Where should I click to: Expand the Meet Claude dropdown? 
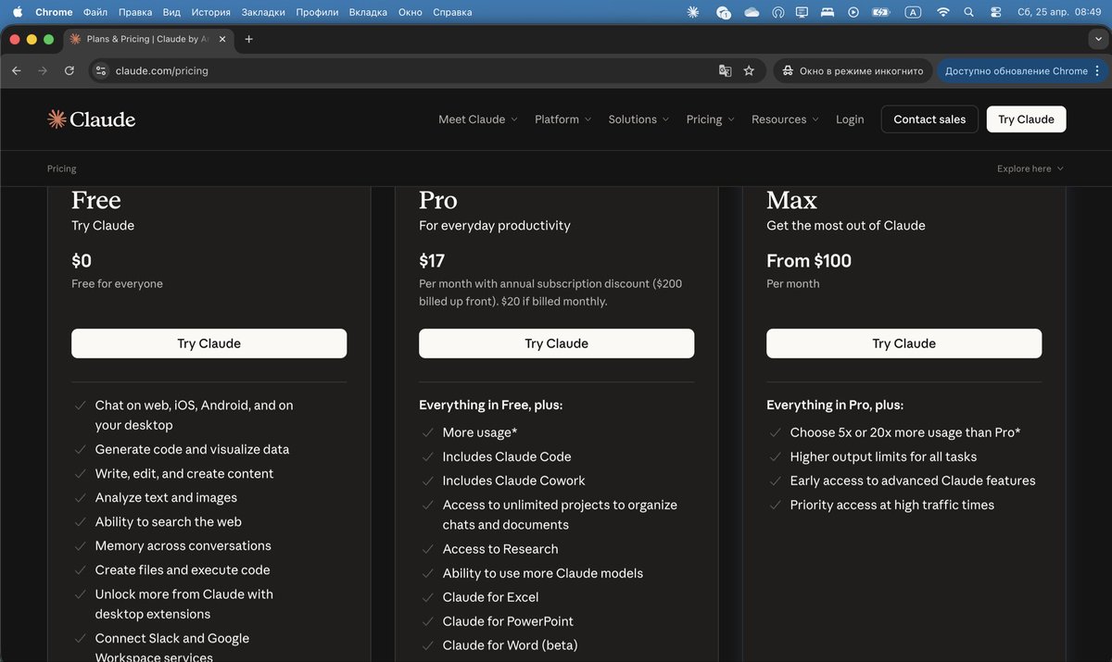point(477,119)
